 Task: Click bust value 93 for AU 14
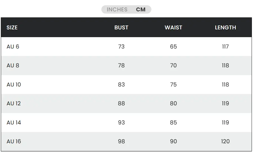121,123
